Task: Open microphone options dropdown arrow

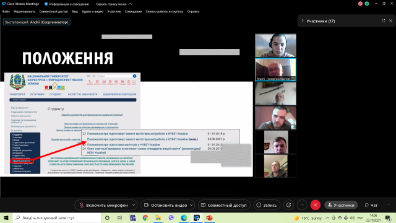Action: tap(134, 205)
